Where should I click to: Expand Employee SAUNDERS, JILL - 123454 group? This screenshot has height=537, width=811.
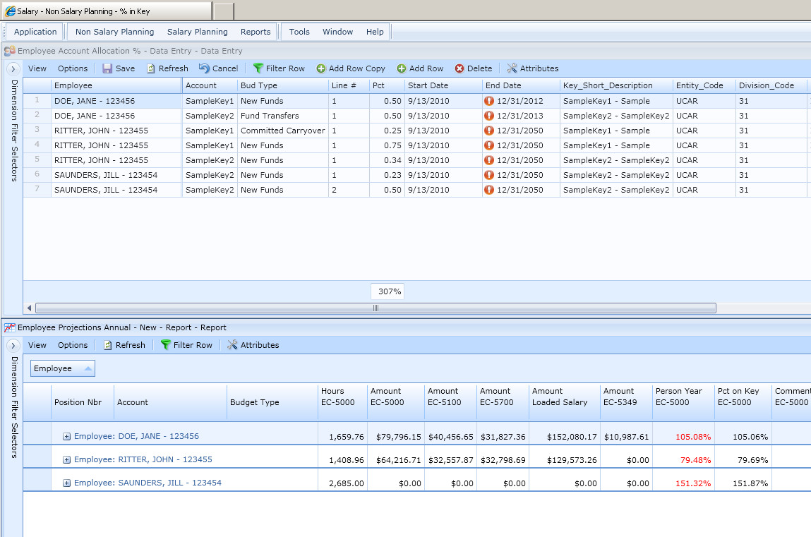coord(67,483)
